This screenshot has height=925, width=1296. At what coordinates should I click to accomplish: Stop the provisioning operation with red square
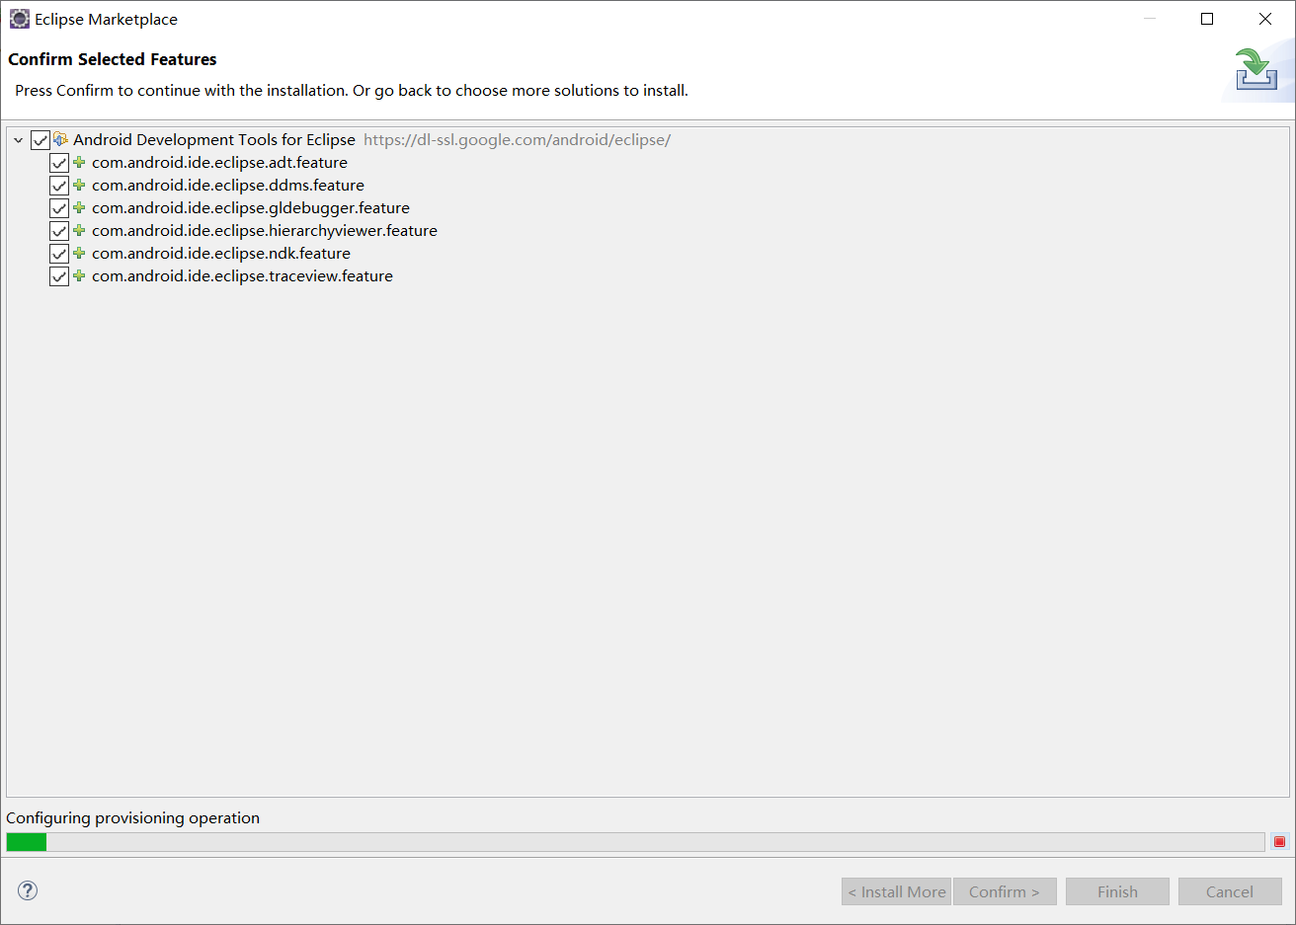pos(1279,842)
